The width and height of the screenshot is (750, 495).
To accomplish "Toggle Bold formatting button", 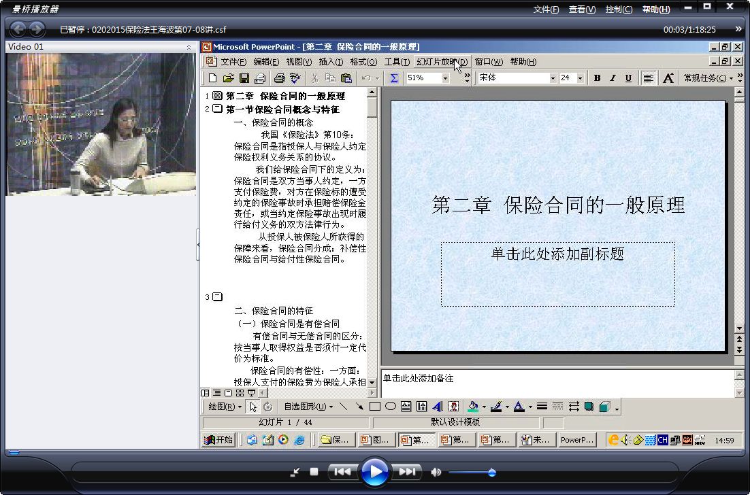I will click(x=597, y=78).
